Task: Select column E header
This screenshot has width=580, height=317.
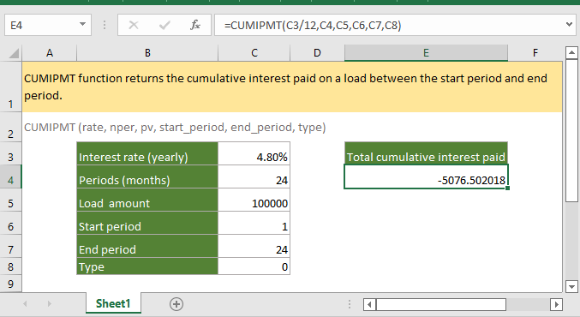Action: tap(426, 53)
